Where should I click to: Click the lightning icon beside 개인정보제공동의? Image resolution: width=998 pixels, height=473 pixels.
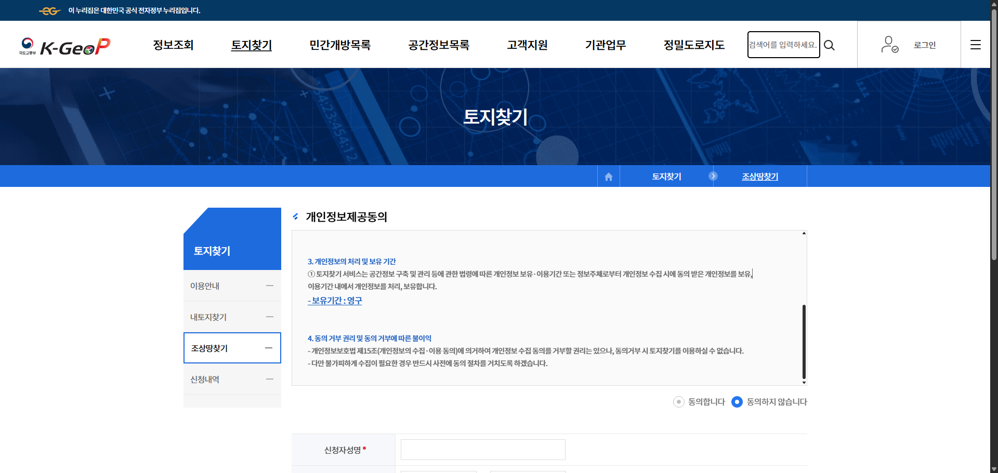click(x=296, y=217)
